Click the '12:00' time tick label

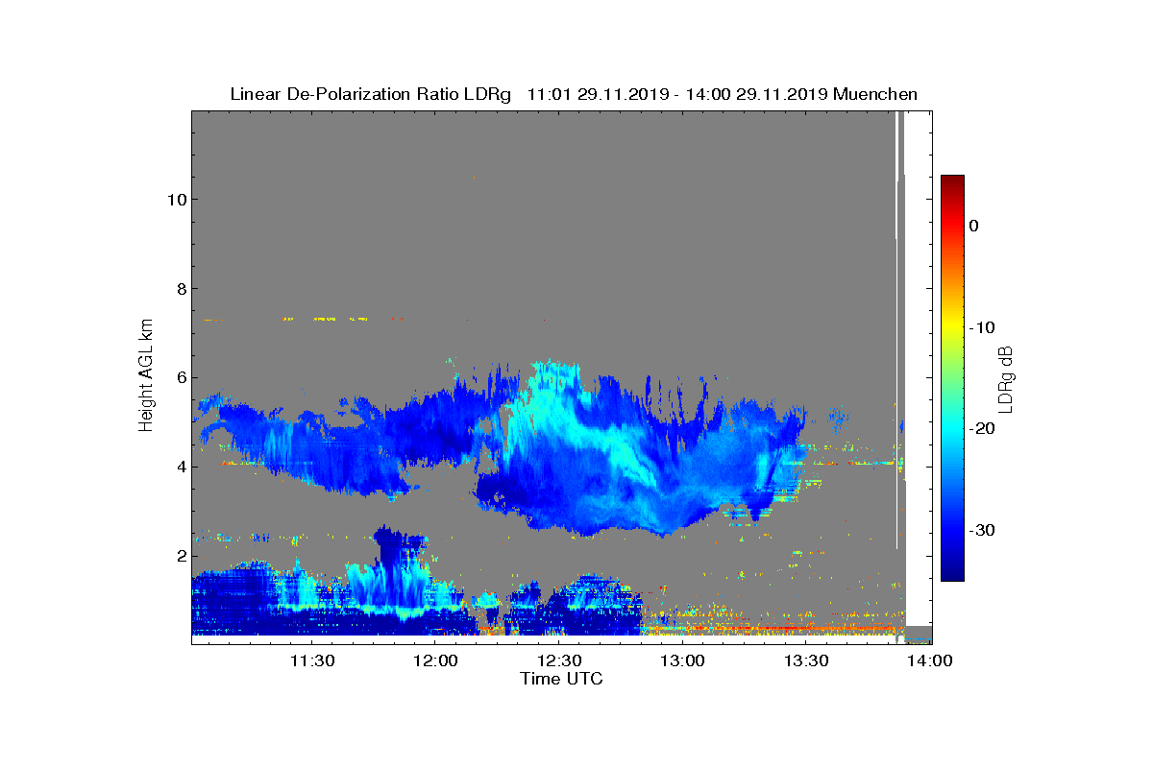click(x=436, y=661)
